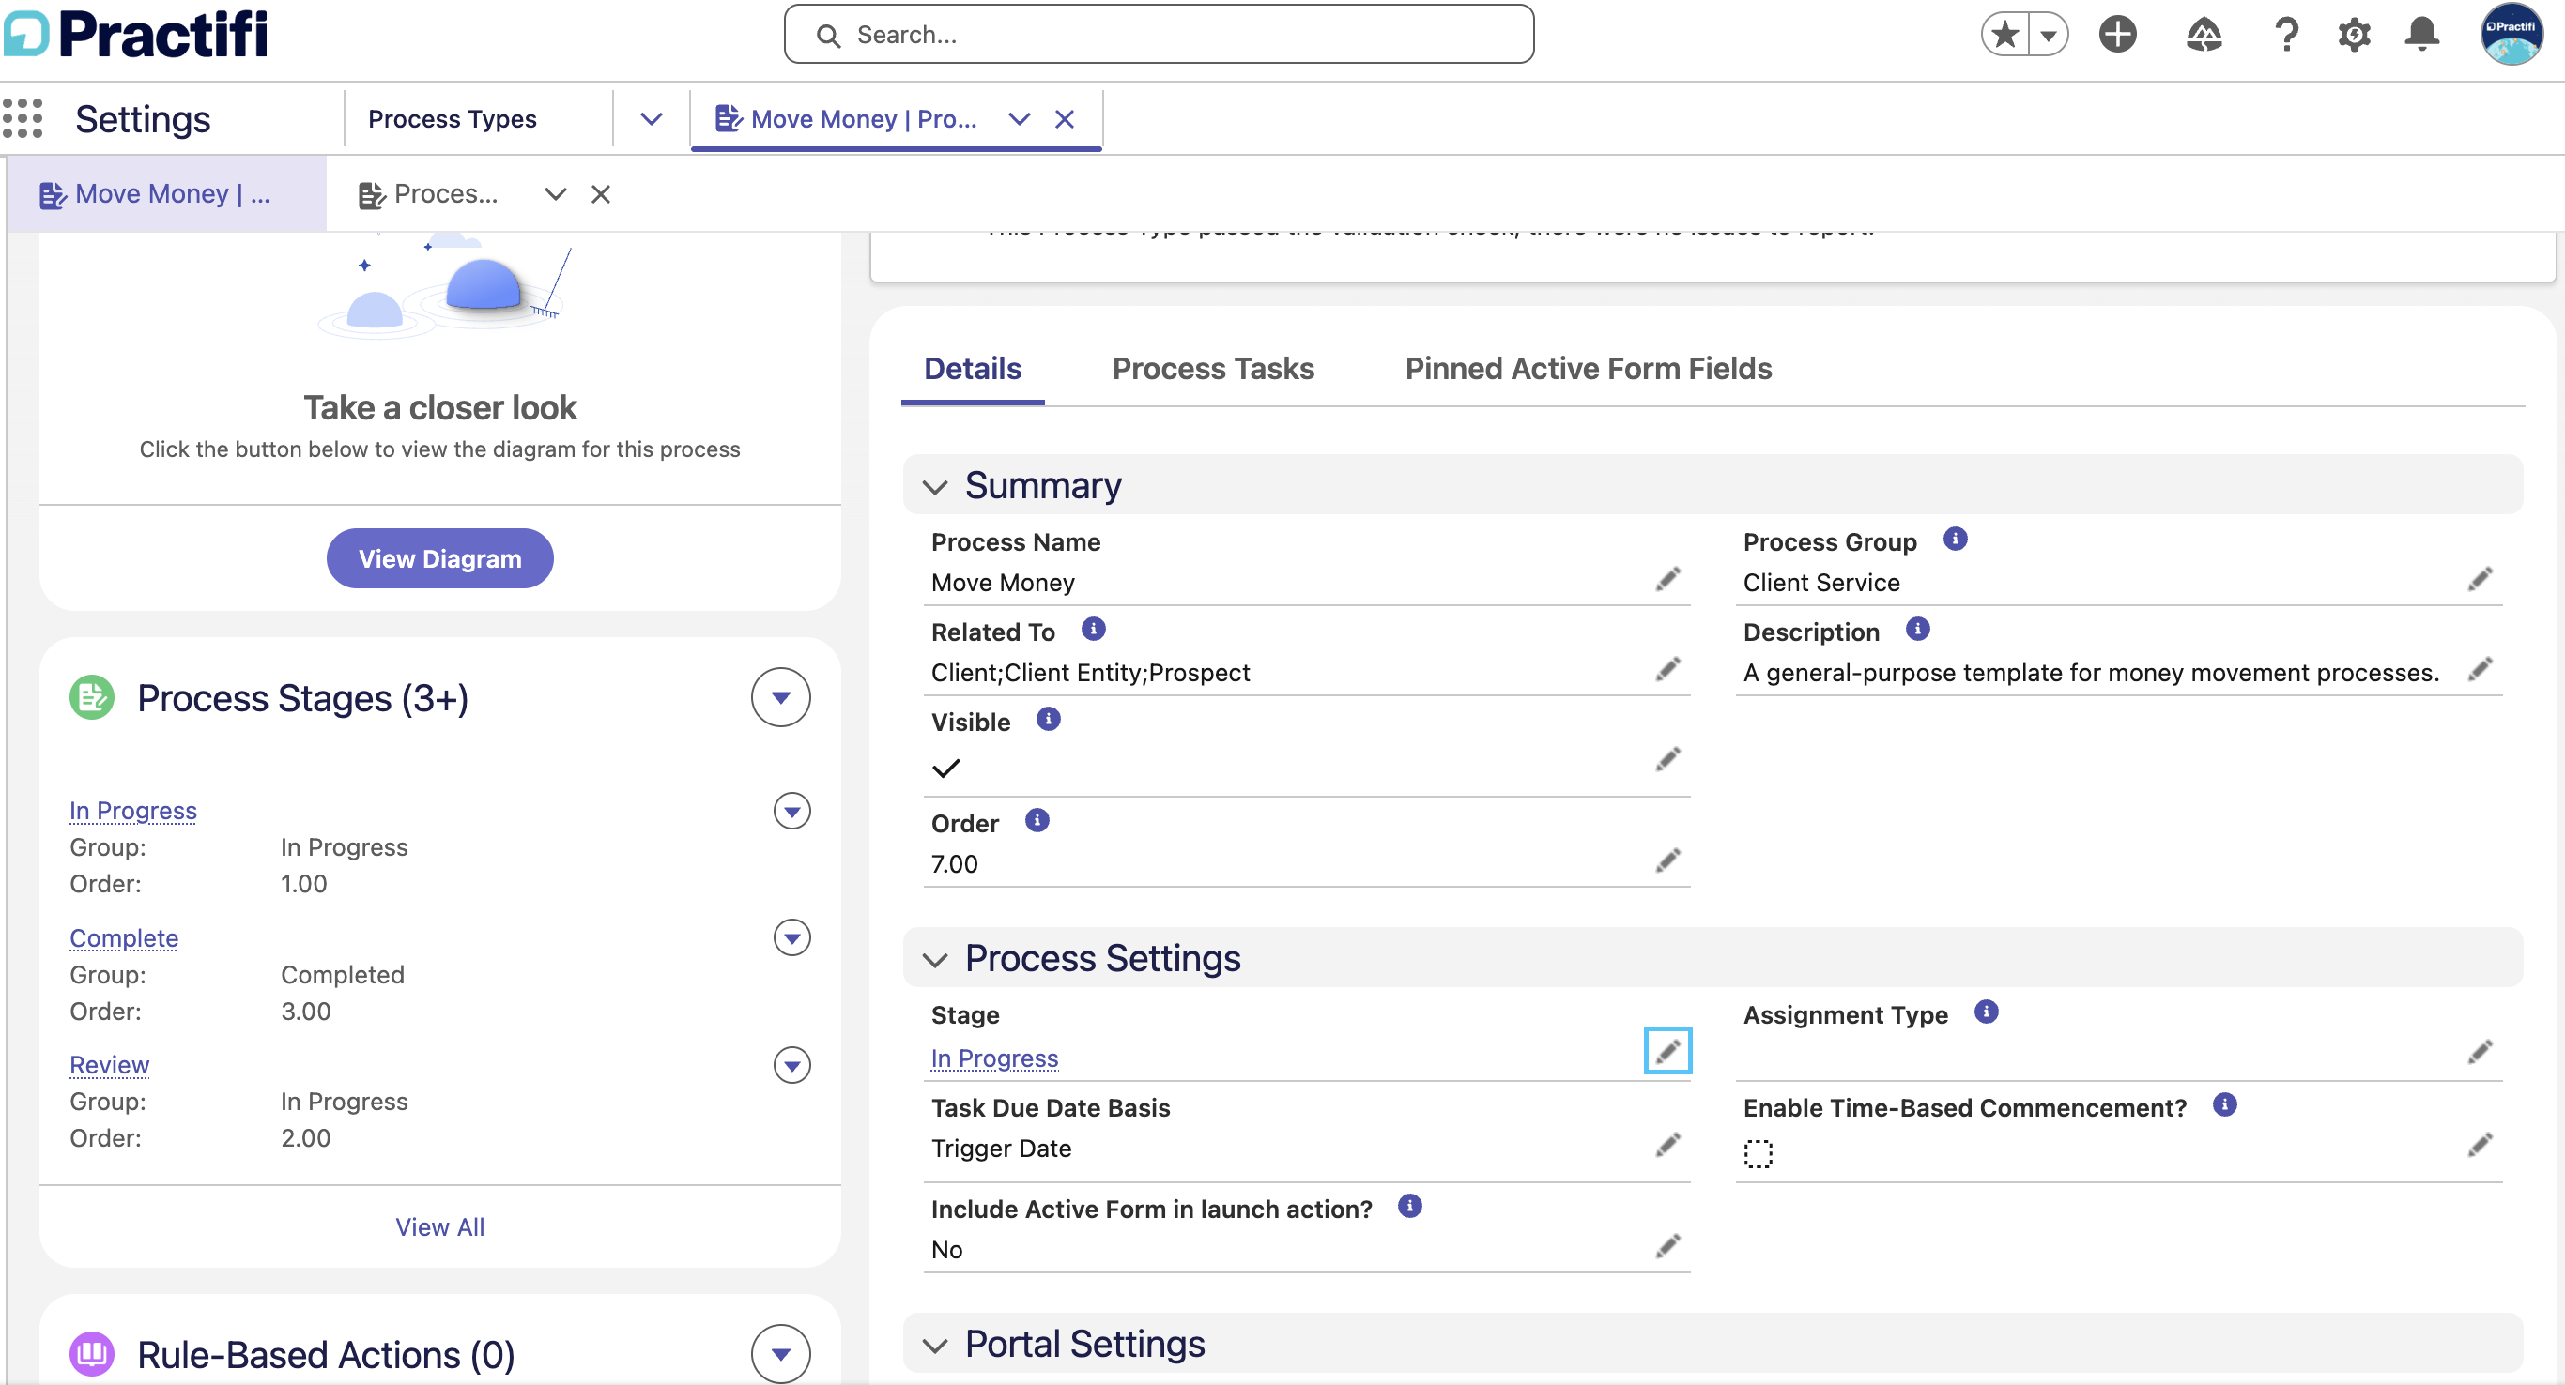Edit the Stage field pencil
2565x1385 pixels.
point(1667,1051)
